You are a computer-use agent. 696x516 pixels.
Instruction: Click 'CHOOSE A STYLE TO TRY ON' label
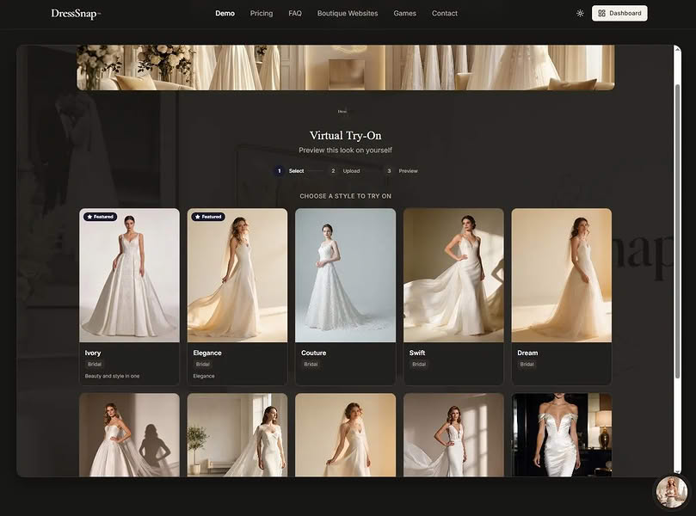pyautogui.click(x=345, y=196)
